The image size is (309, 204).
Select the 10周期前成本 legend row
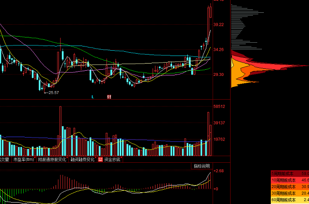(290, 180)
